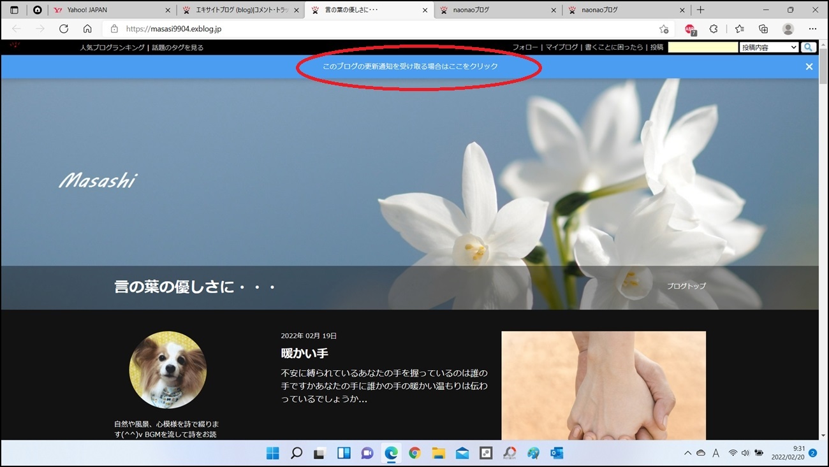
Task: Open the Edge settings three-dots menu
Action: [x=812, y=29]
